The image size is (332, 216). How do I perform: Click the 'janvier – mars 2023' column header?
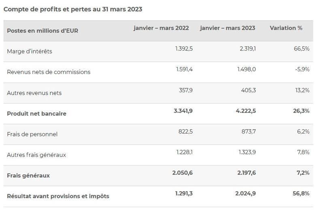click(228, 28)
